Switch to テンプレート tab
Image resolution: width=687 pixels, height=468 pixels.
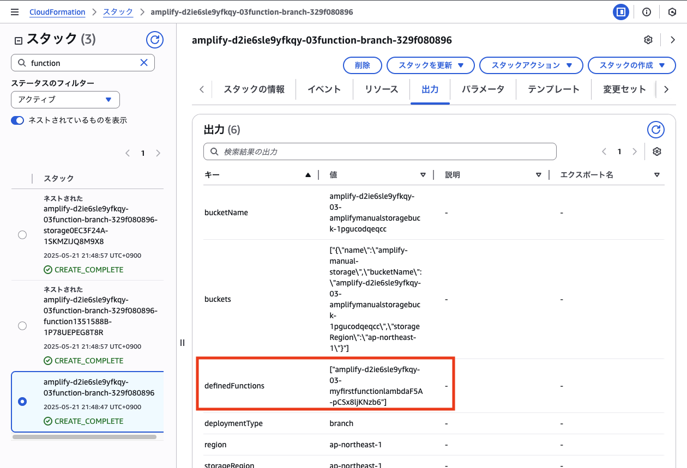pos(553,89)
